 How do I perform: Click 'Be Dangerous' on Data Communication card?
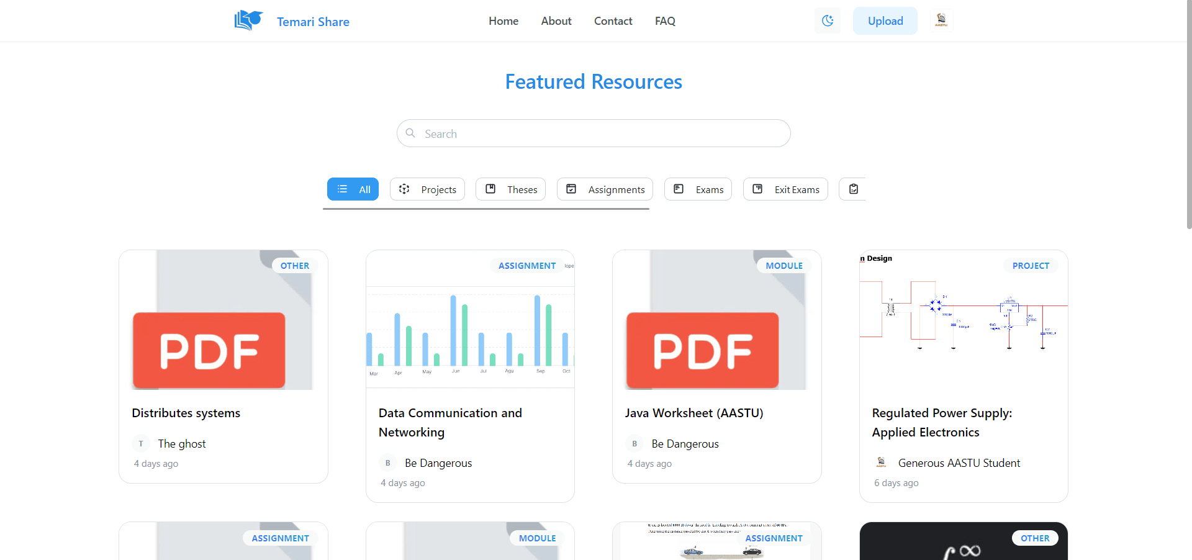pyautogui.click(x=438, y=463)
